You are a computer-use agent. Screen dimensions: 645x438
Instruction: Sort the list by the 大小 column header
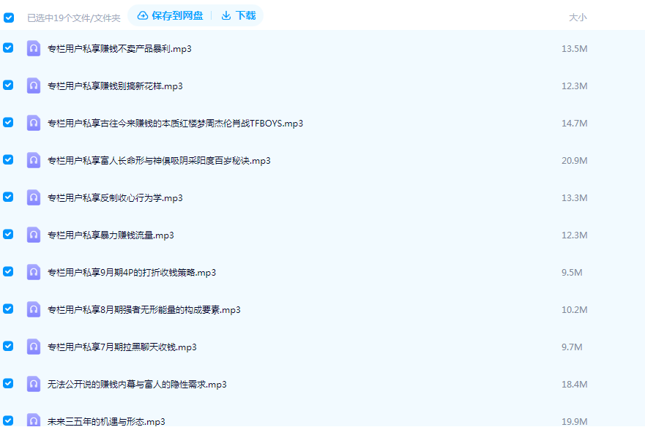point(578,18)
